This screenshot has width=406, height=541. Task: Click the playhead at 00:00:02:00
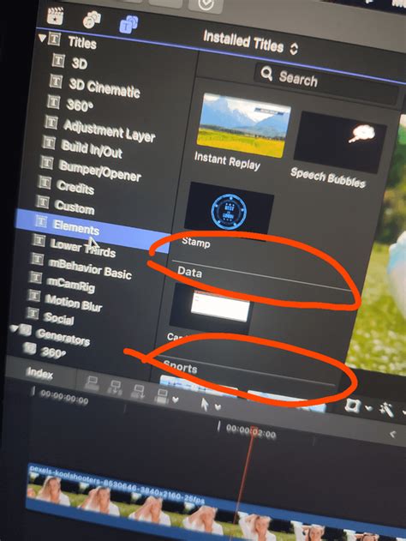pos(254,431)
